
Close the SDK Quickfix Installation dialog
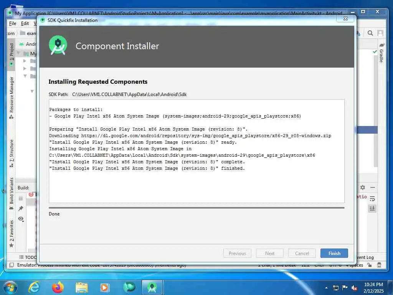pos(345,18)
